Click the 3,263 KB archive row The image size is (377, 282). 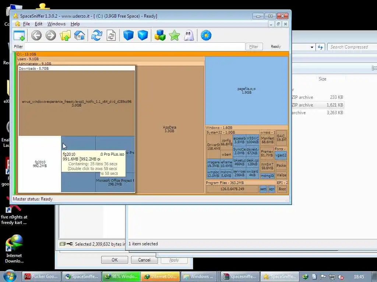318,112
